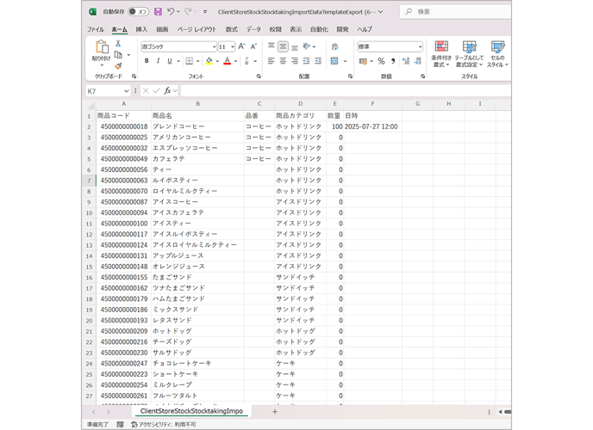
Task: Switch to the Review (校閲) tab
Action: click(x=275, y=29)
